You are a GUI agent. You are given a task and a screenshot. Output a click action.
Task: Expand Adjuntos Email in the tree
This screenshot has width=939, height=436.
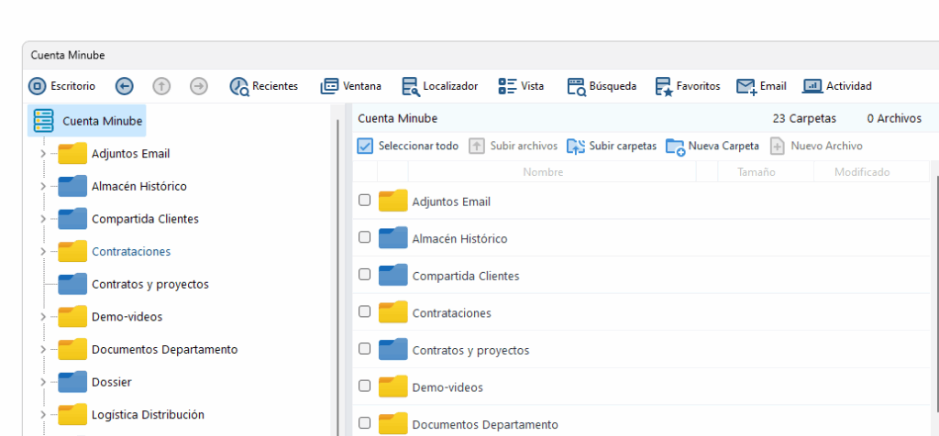(42, 154)
